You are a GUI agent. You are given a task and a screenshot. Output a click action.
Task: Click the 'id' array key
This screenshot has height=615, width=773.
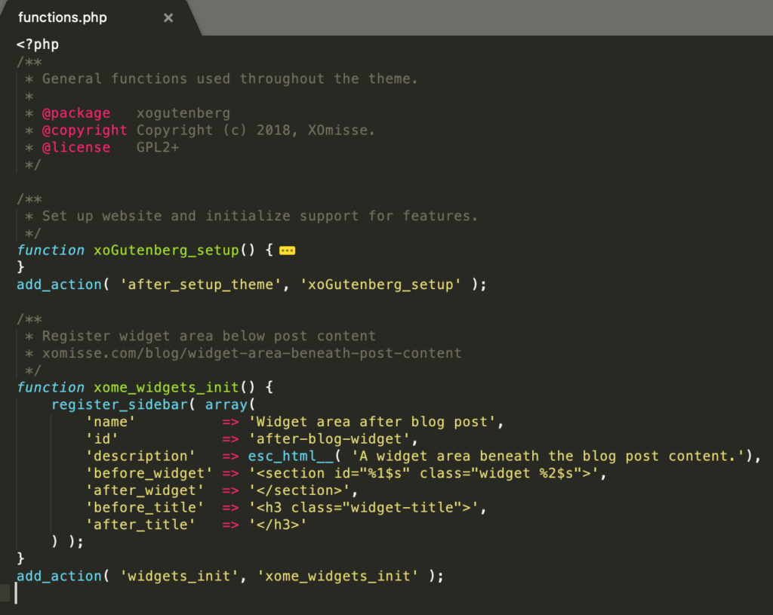coord(102,439)
